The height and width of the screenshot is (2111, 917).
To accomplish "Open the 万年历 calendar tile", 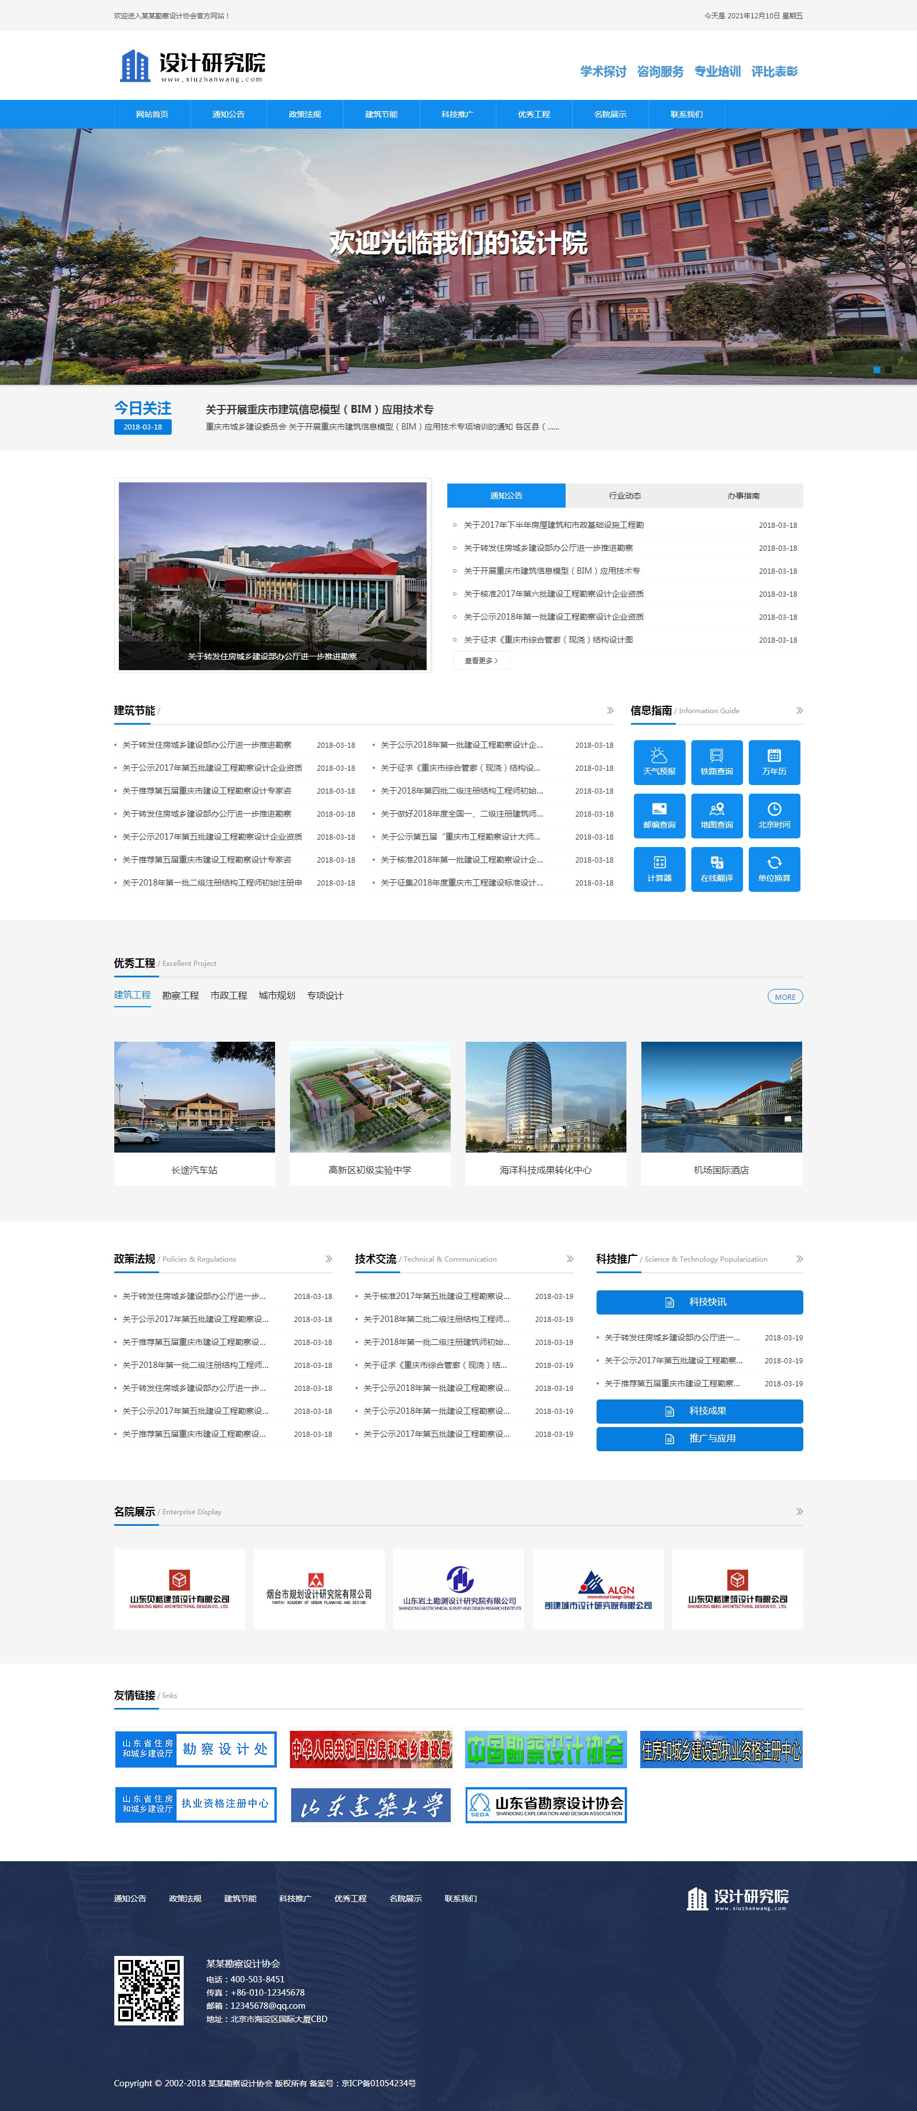I will (x=773, y=762).
